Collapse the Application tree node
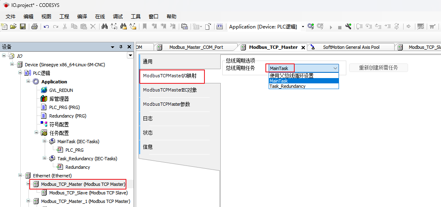 [29, 81]
